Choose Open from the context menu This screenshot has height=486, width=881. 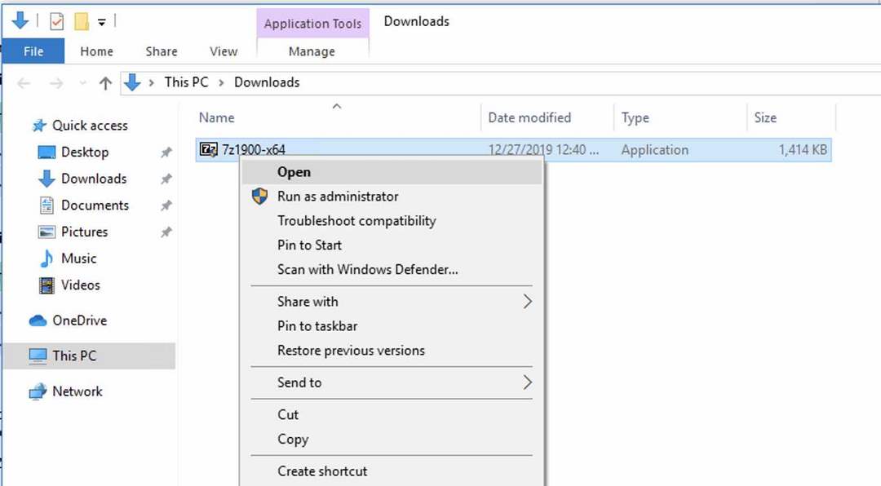(392, 172)
